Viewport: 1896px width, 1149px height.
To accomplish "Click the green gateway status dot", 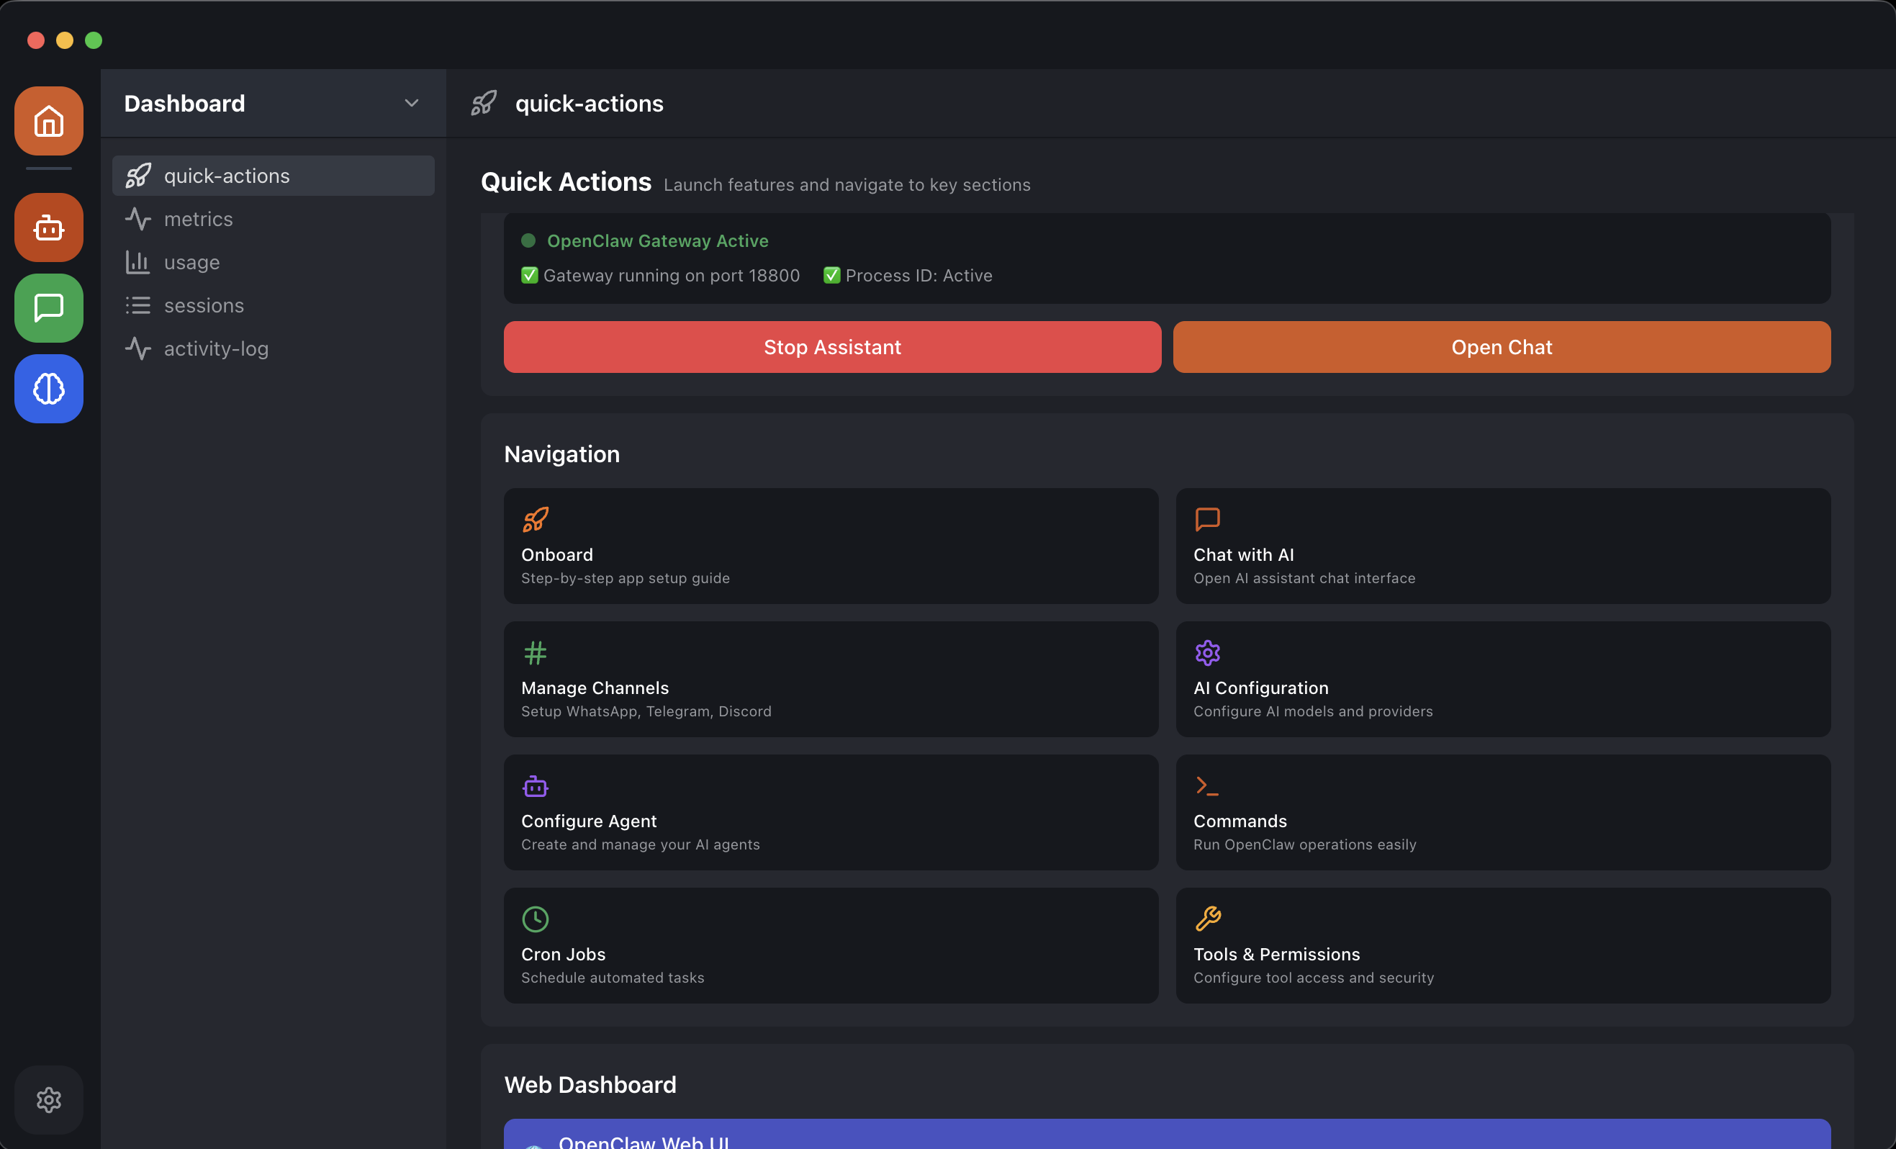I will [528, 241].
